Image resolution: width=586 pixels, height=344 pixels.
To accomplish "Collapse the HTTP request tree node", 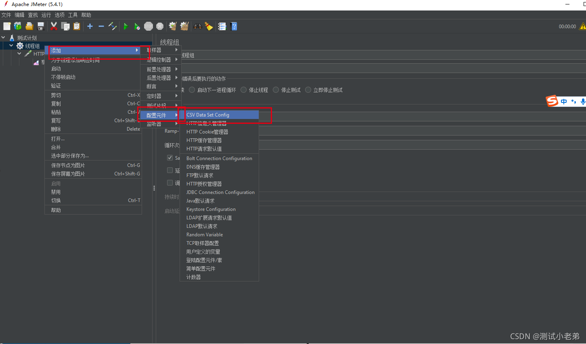I will (19, 54).
